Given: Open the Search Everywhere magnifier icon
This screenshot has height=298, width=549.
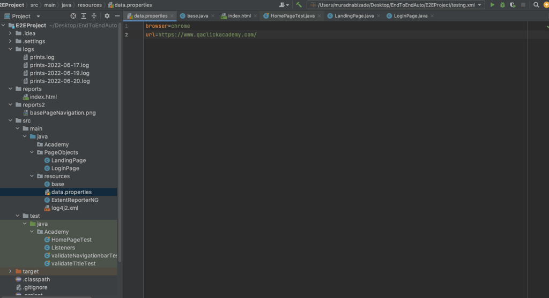Looking at the screenshot, I should tap(536, 5).
